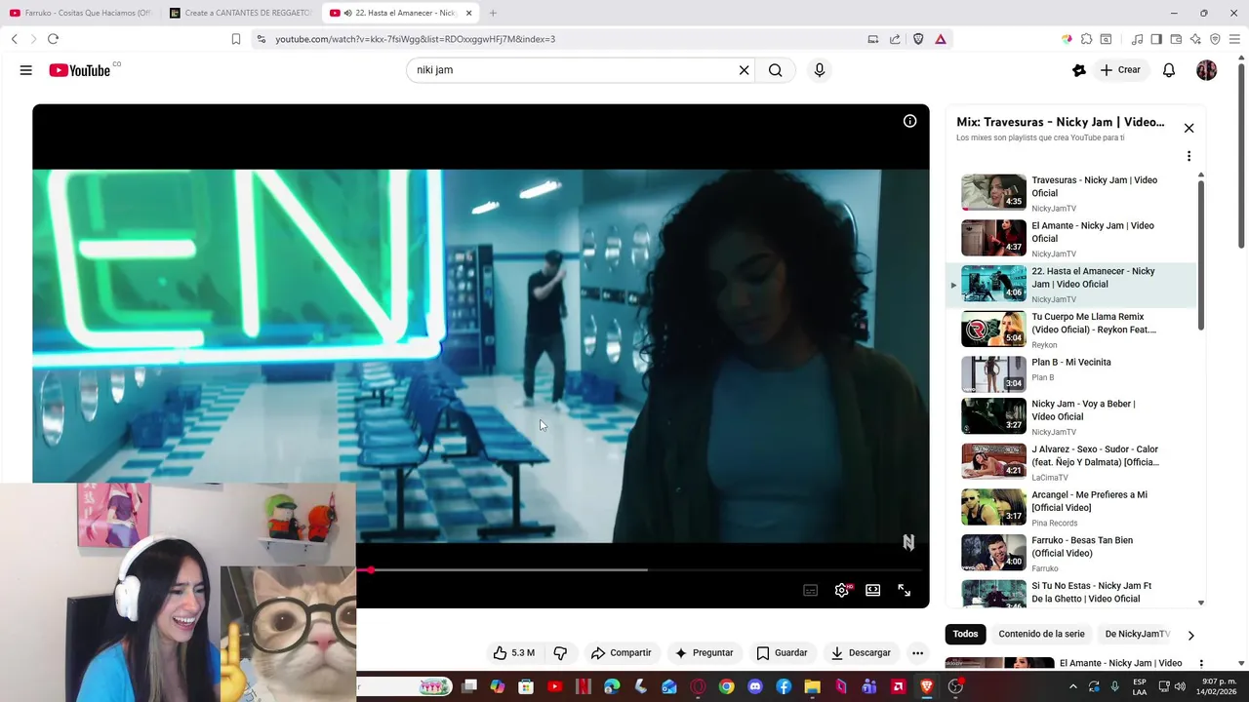Open Brave Wallet icon

[x=1176, y=39]
